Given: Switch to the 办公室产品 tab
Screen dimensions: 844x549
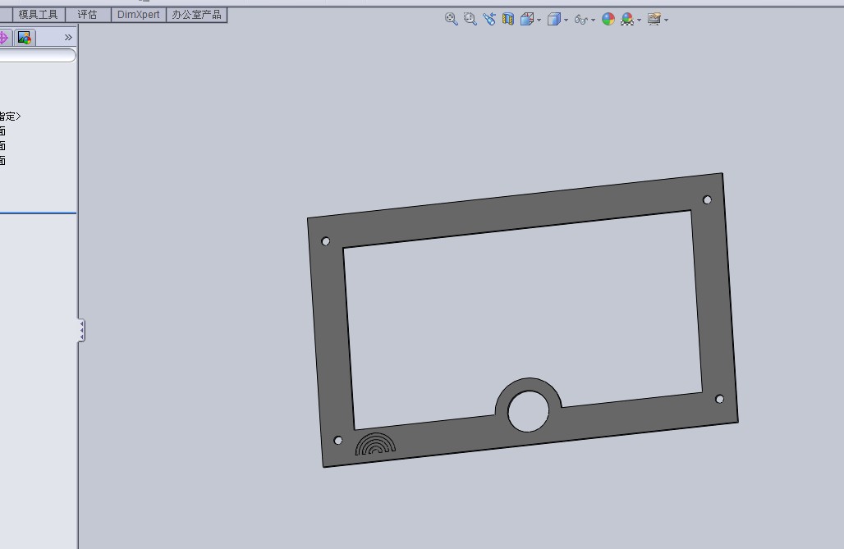Looking at the screenshot, I should [x=196, y=15].
